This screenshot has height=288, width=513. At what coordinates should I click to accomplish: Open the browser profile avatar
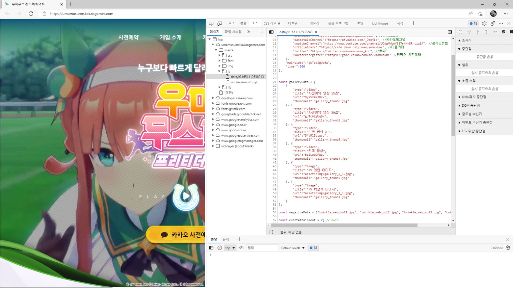(x=493, y=14)
